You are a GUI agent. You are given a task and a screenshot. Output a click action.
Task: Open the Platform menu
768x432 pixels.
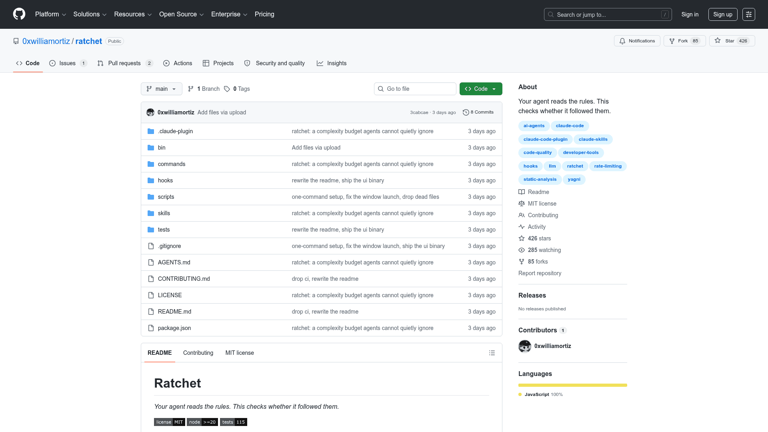(50, 14)
